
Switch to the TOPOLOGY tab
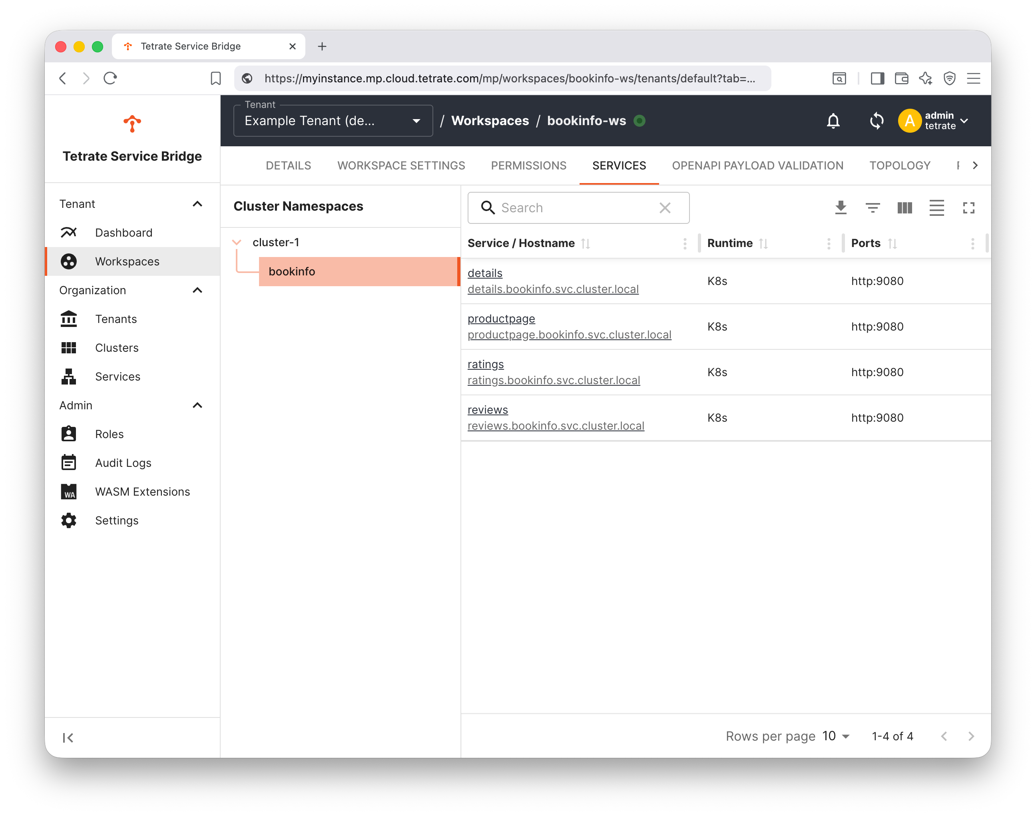[899, 165]
